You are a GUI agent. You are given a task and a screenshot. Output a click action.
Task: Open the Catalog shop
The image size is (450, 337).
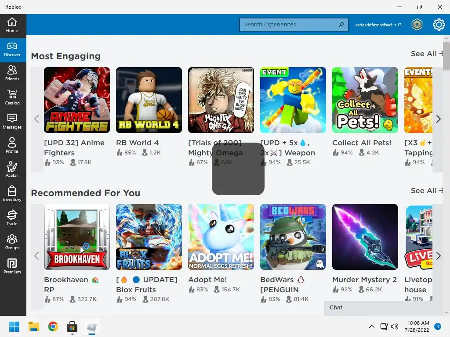coord(12,97)
